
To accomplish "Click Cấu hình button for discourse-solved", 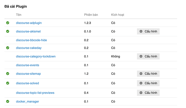I will tap(148, 83).
